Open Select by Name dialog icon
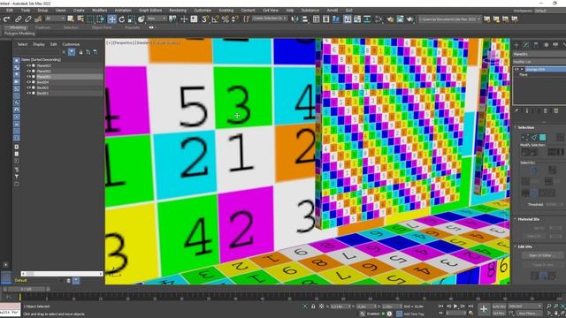Image resolution: width=566 pixels, height=318 pixels. 80,19
